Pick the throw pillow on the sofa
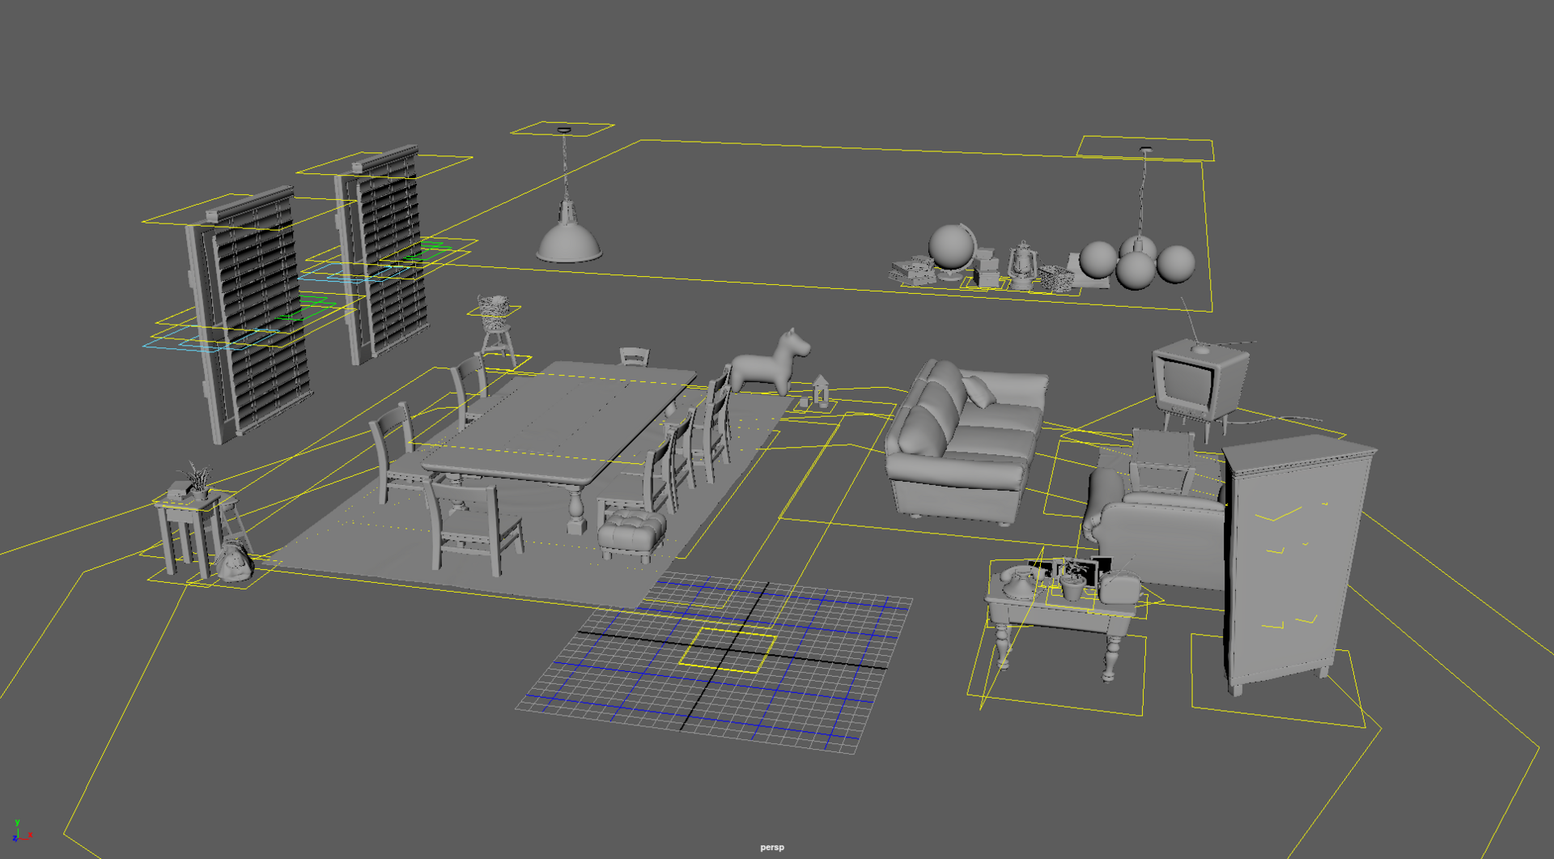 point(980,392)
